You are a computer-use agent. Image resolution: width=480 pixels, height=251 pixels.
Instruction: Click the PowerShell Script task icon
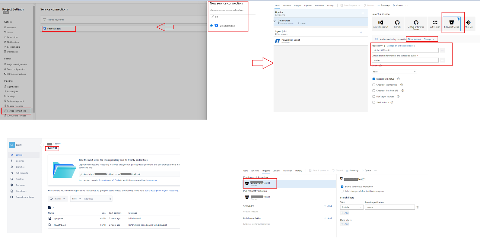click(277, 41)
